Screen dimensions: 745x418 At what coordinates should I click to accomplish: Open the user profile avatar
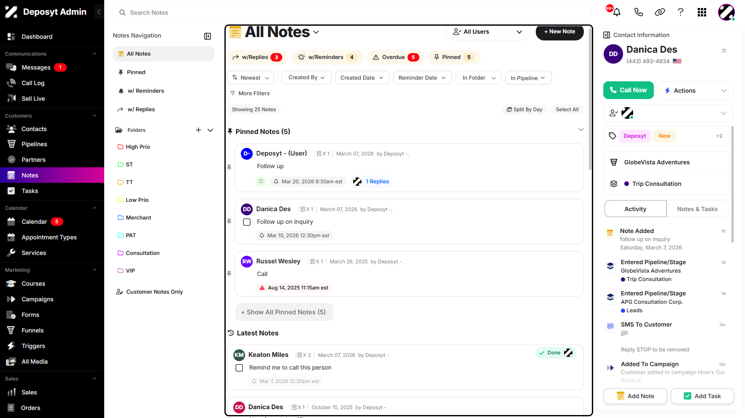726,12
